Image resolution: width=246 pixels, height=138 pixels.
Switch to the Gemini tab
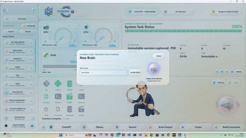(x=129, y=127)
